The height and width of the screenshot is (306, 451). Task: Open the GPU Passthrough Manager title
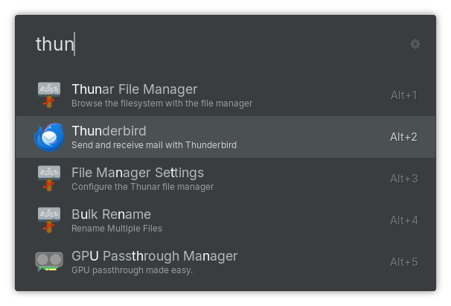pyautogui.click(x=154, y=256)
